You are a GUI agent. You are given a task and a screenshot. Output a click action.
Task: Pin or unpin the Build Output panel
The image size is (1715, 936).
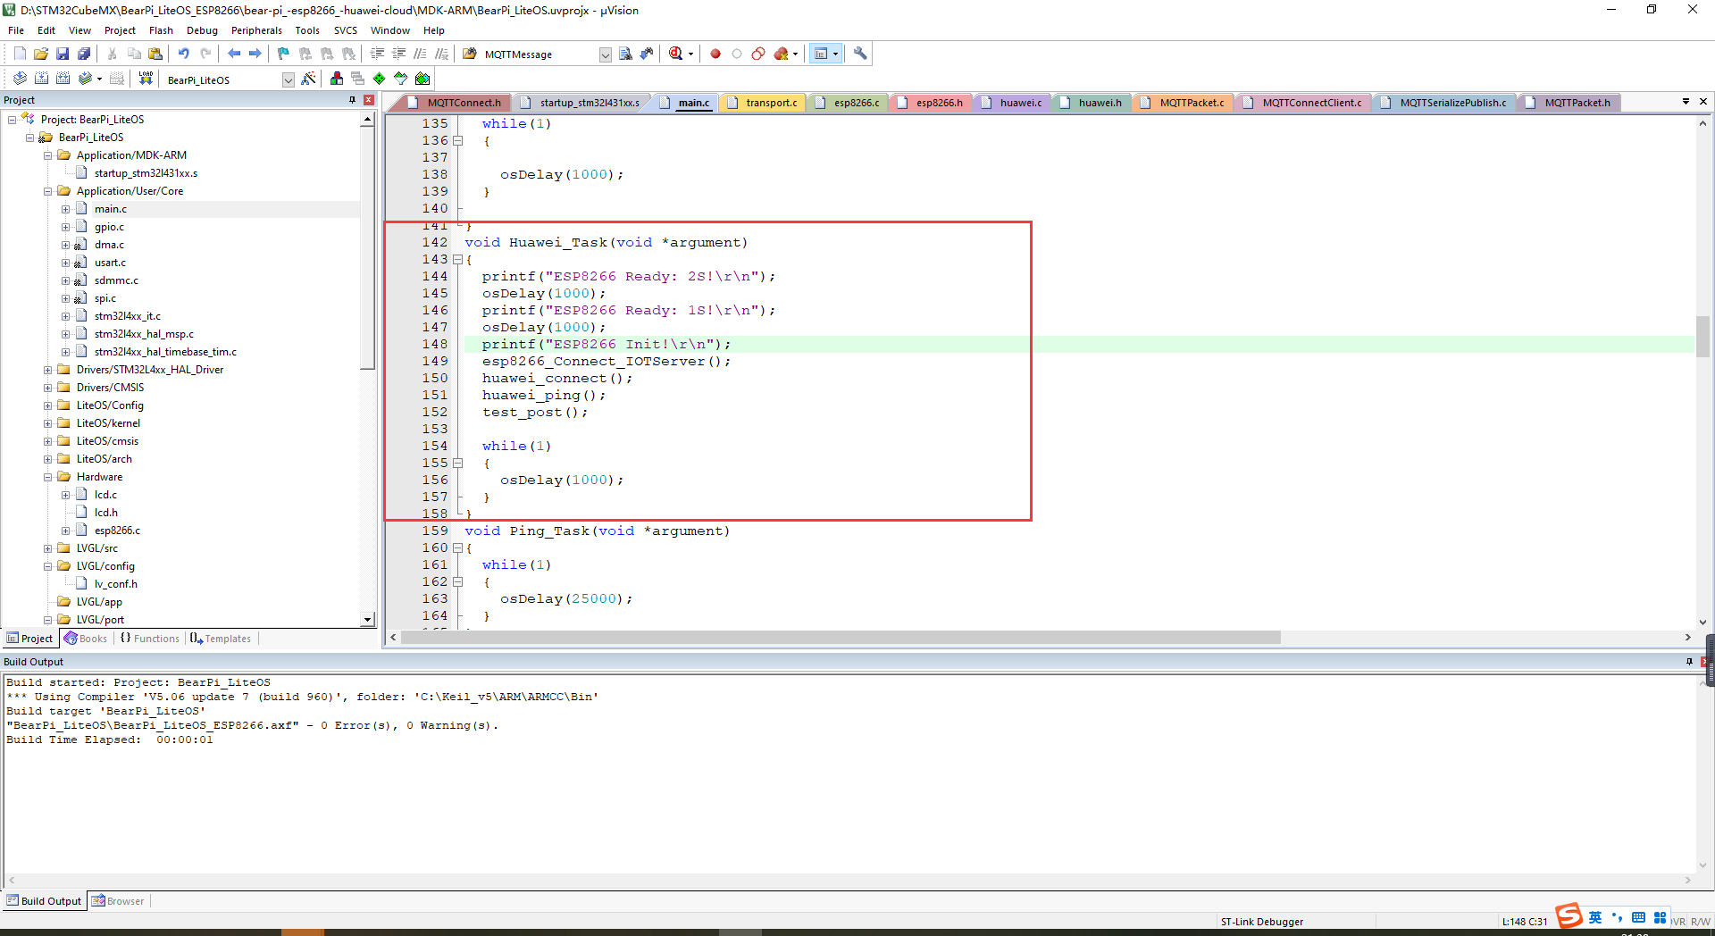tap(1689, 662)
